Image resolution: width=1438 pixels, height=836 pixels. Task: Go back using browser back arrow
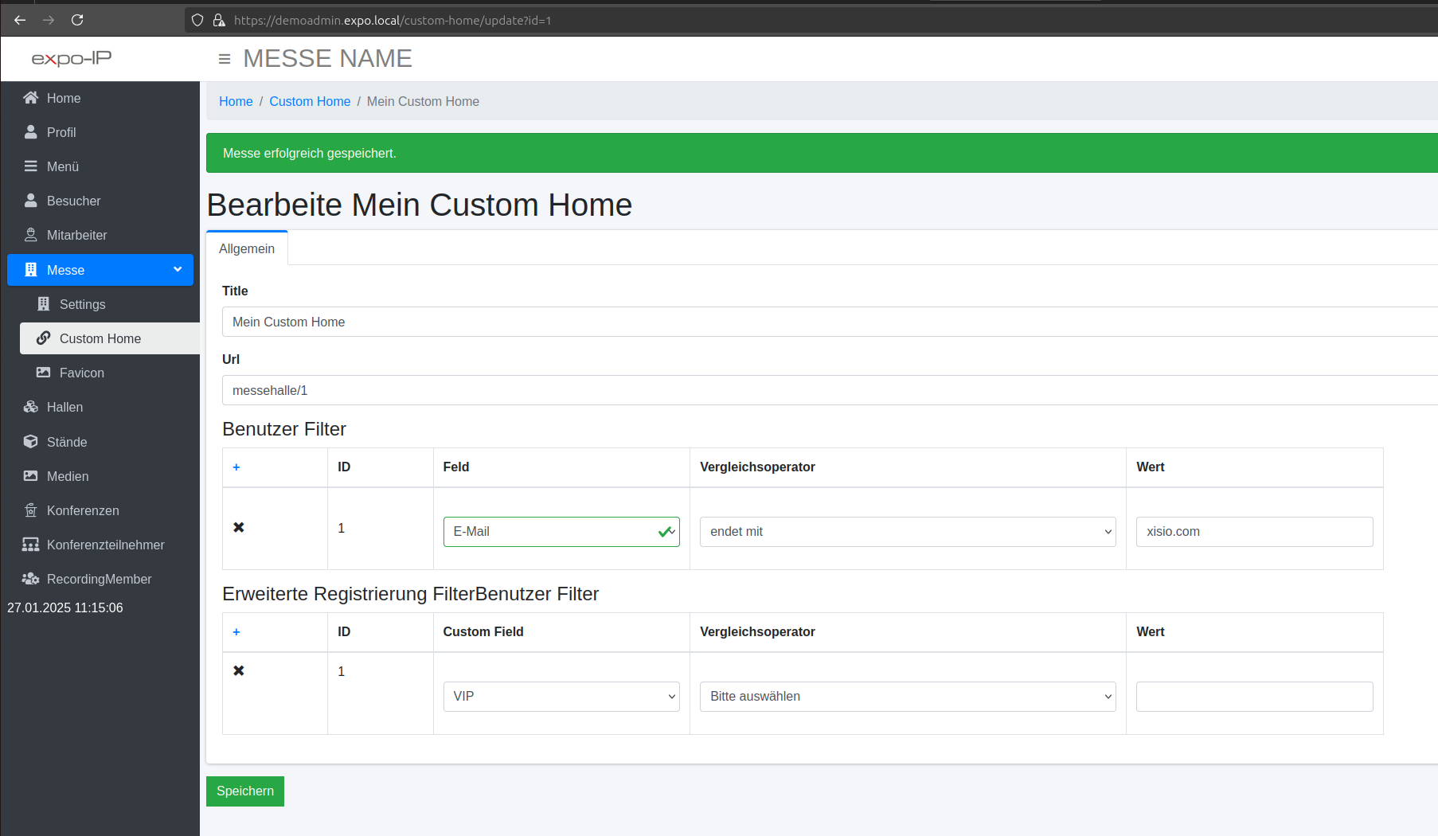tap(20, 20)
